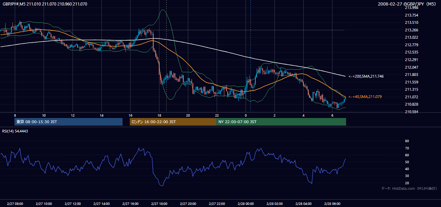
Task: Click the 2008-02-27 GBP/JPY (M5) chart title
Action: pos(408,4)
